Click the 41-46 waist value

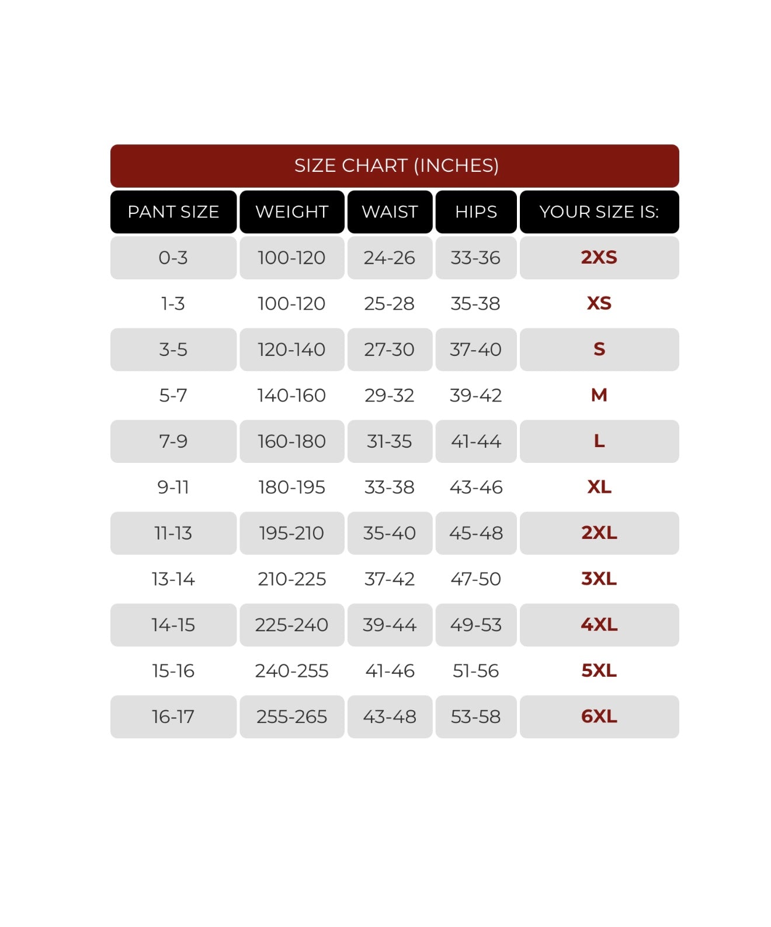tap(390, 670)
